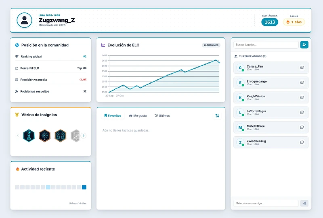Click the Problemas resueltos row

(51, 91)
